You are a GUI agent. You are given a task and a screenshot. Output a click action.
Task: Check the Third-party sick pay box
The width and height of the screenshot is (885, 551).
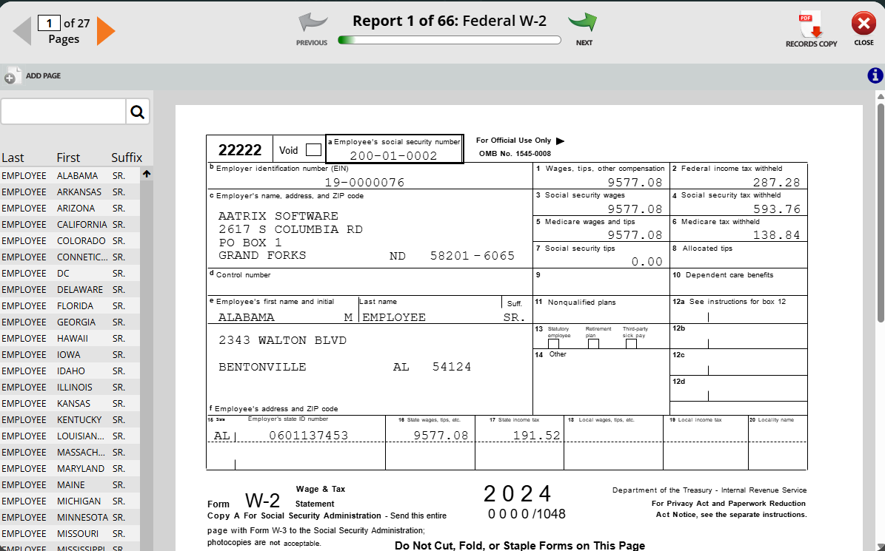coord(632,343)
